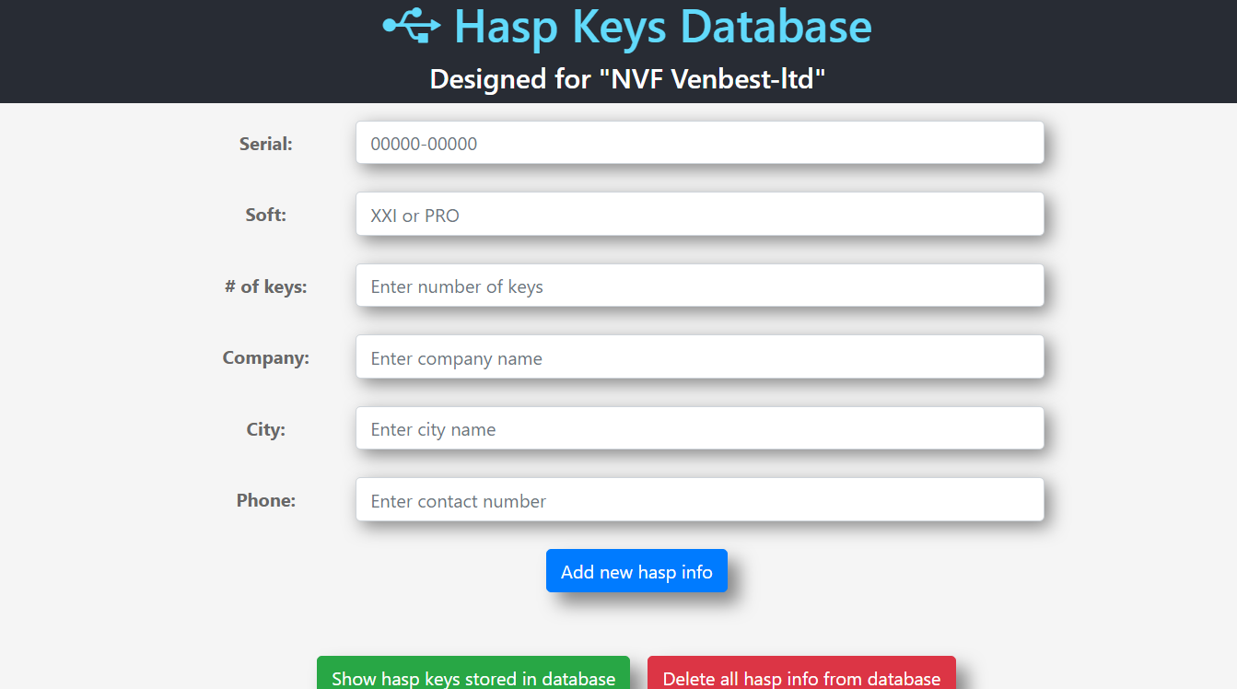The height and width of the screenshot is (689, 1237).
Task: Click the Serial: label
Action: 266,144
